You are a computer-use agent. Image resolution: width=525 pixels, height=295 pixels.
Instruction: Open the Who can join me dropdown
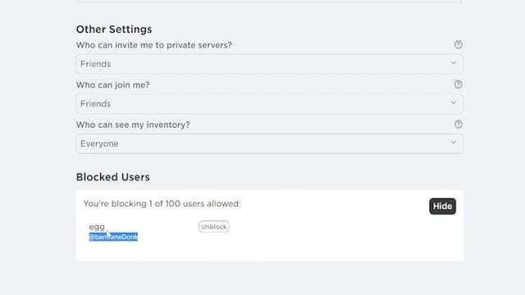[x=270, y=104]
